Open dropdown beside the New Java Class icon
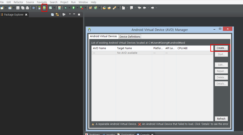The width and height of the screenshot is (243, 135). click(99, 8)
